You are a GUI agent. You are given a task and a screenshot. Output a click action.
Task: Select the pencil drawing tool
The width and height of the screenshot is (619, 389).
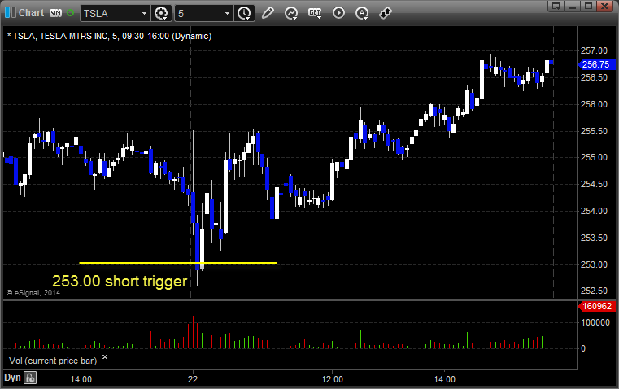pos(268,13)
